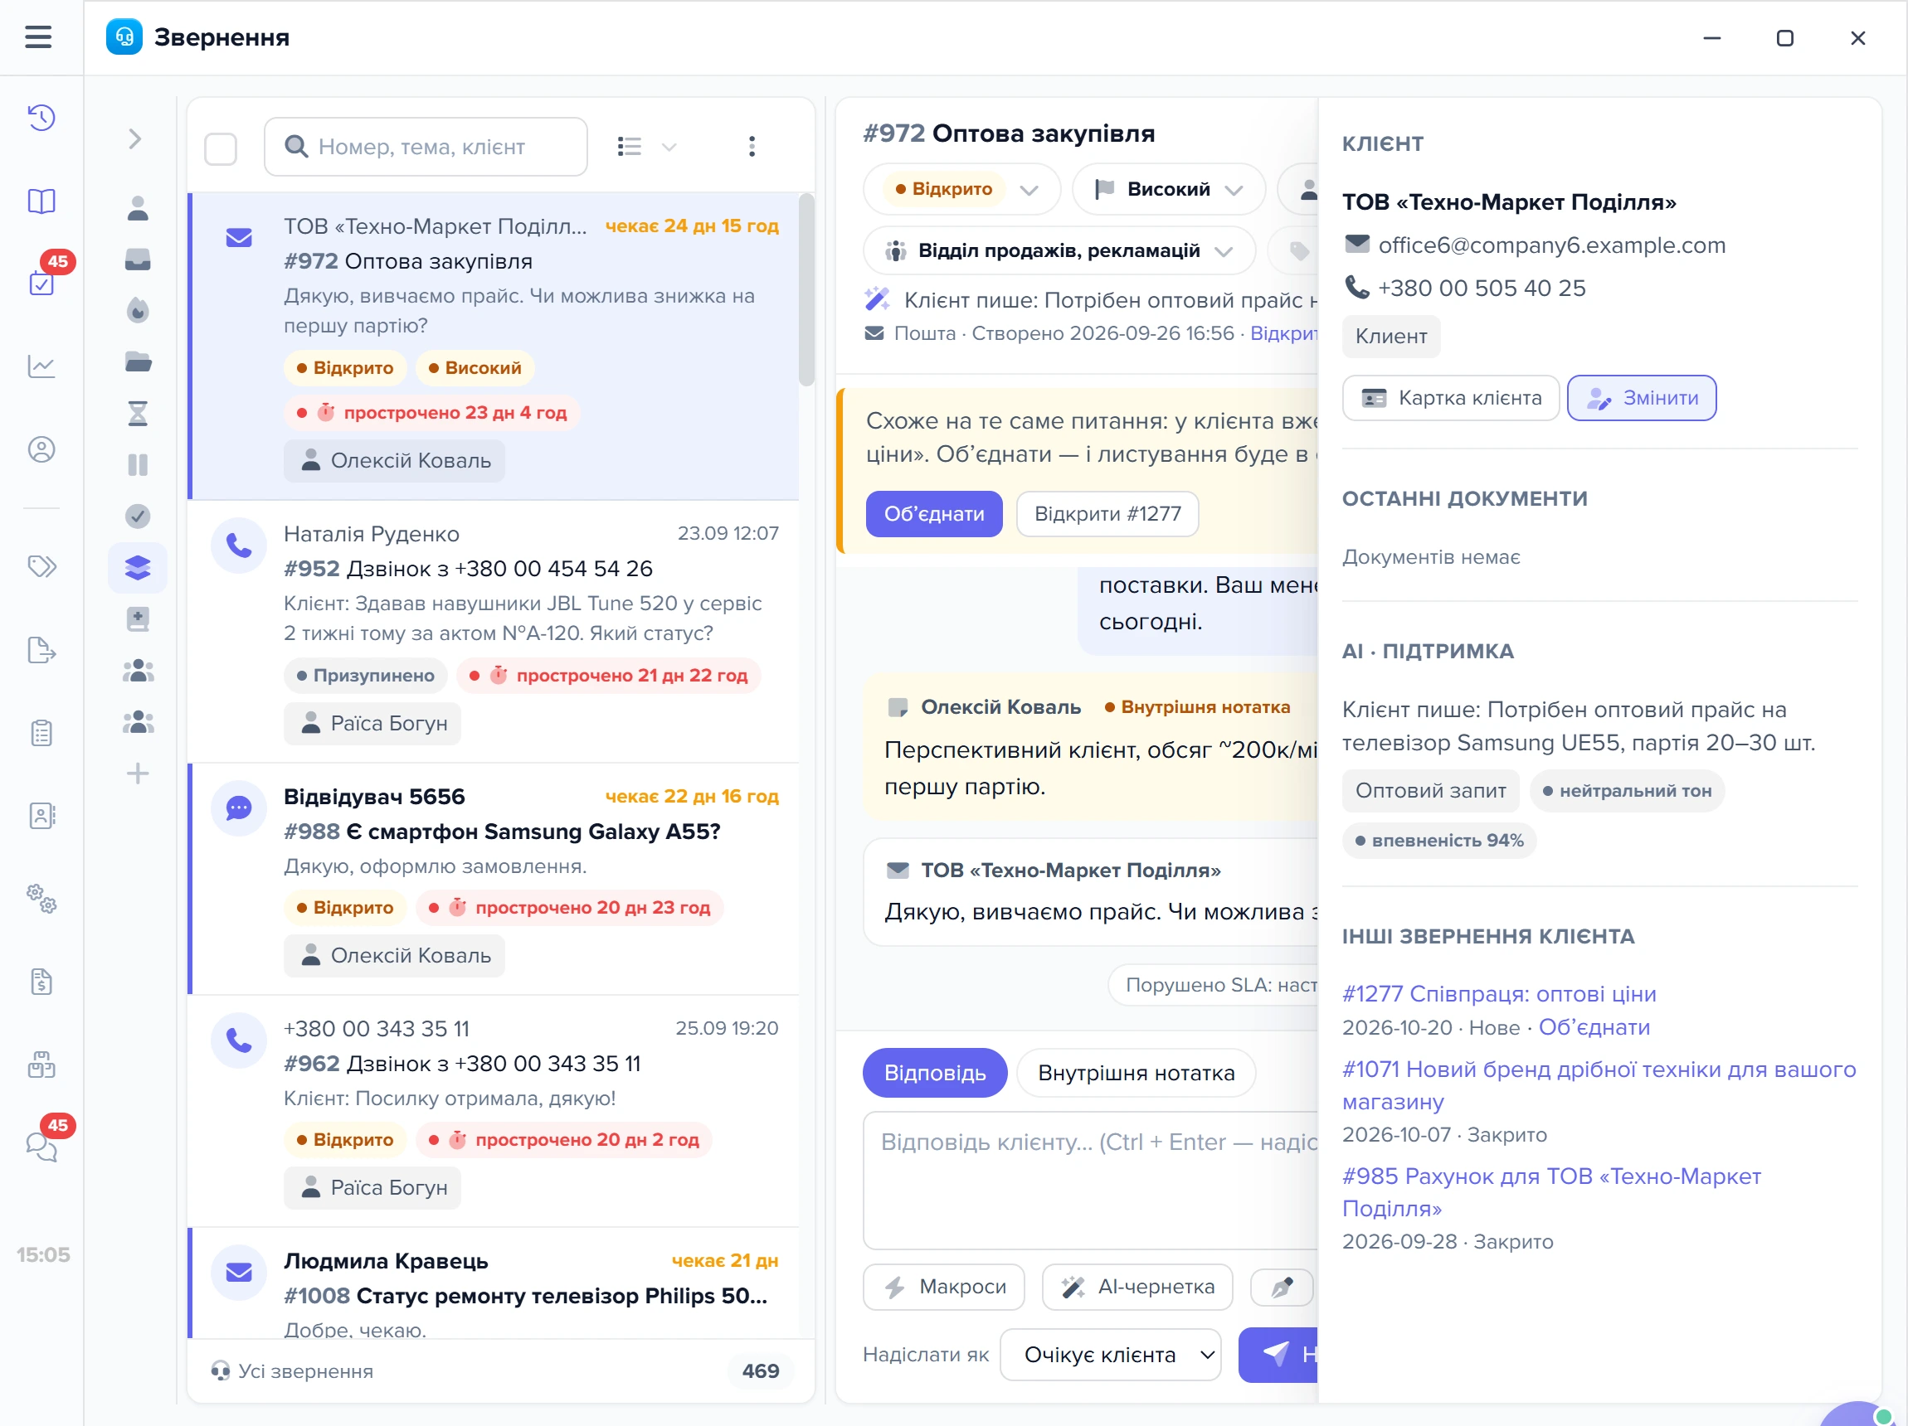Add a new filter with plus icon
The image size is (1908, 1426).
(138, 774)
